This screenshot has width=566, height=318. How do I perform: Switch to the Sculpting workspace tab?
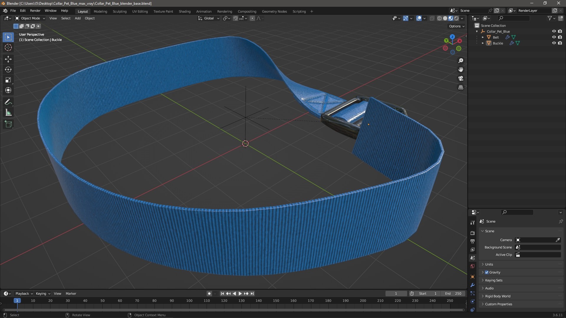[120, 11]
